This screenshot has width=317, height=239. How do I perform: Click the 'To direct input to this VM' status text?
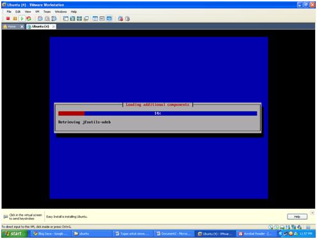coord(37,227)
